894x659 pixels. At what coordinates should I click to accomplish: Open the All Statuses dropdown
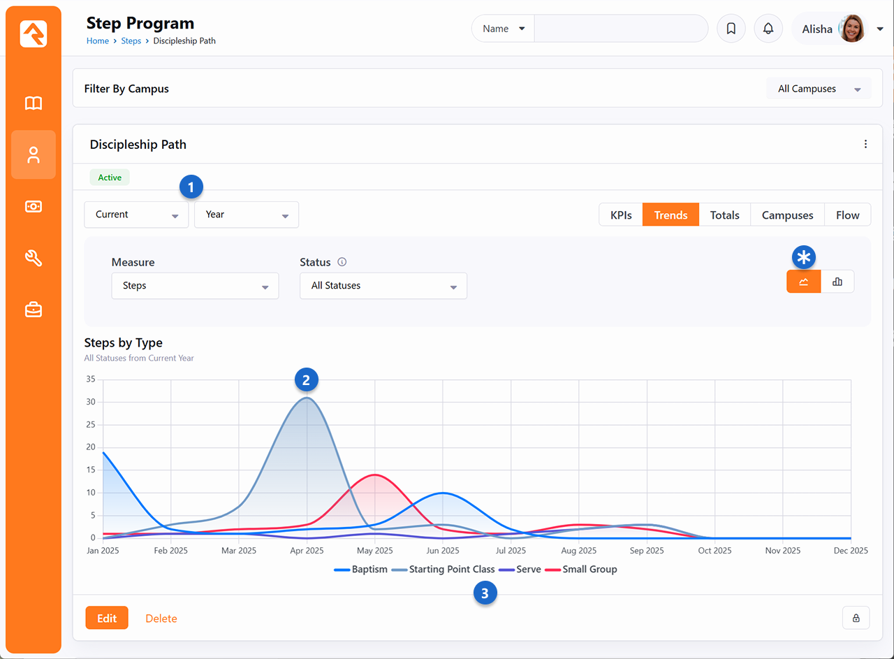coord(383,286)
